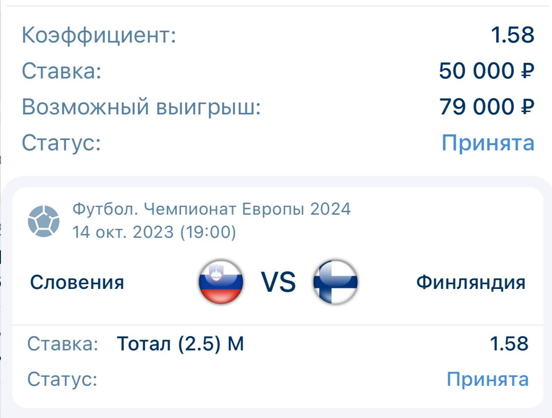The image size is (552, 418).
Task: Click the 79 000 ₽ possible winnings amount
Action: coord(486,107)
